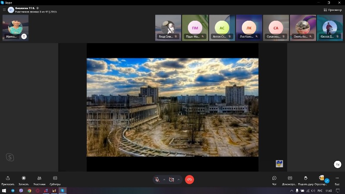
Task: Open Windows Start menu on the taskbar
Action: [4, 191]
